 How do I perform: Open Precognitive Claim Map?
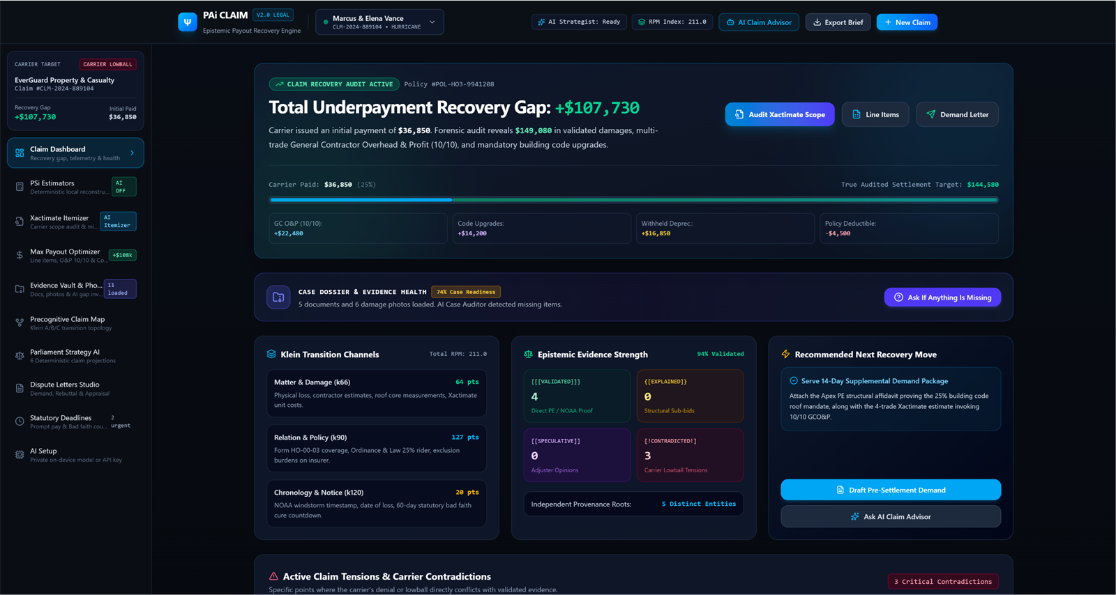pyautogui.click(x=75, y=323)
